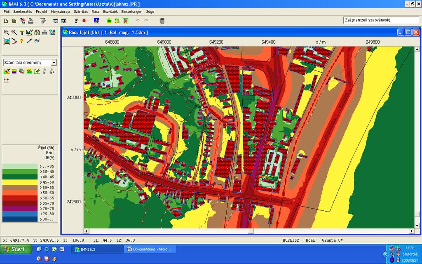Click the printer icon in main toolbar
This screenshot has width=422, height=264.
(x=30, y=21)
